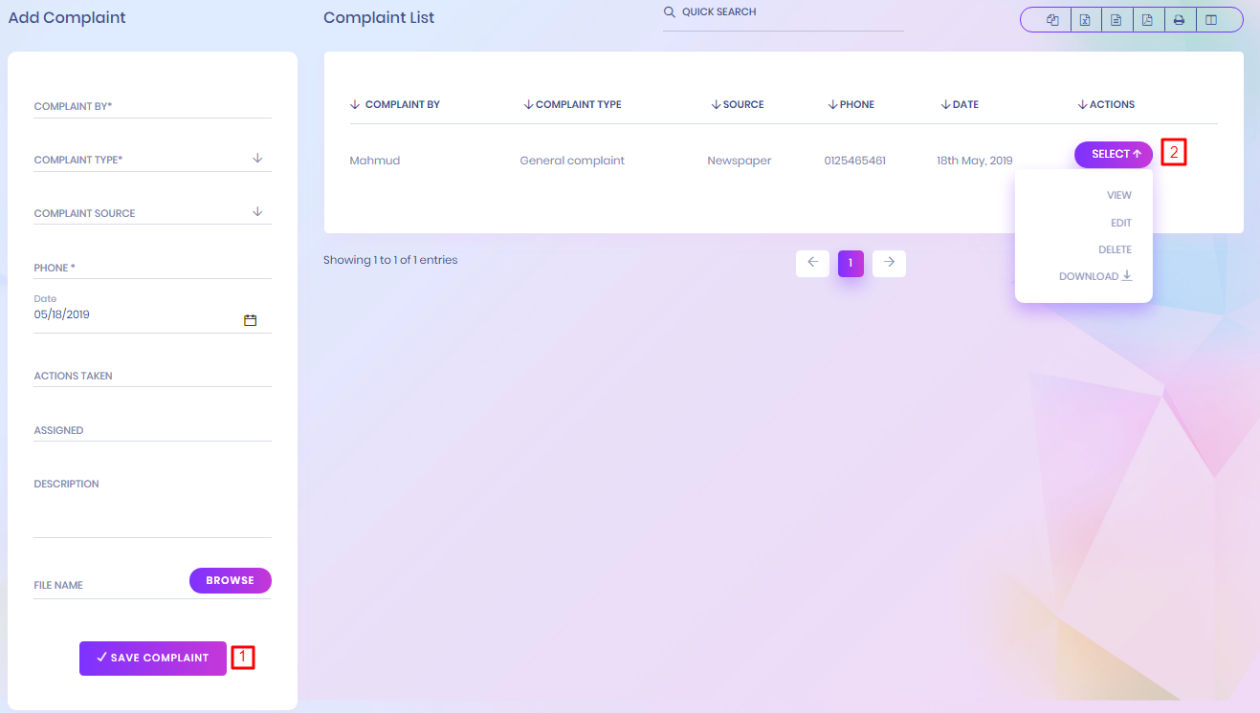Export the complaint list to Excel
This screenshot has height=713, width=1260.
click(1085, 20)
